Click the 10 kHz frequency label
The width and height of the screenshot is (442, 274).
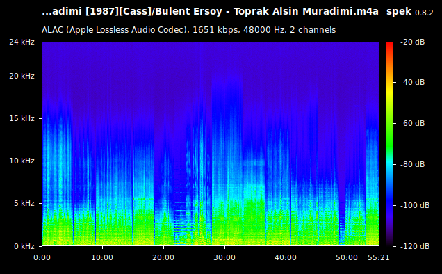(22, 161)
